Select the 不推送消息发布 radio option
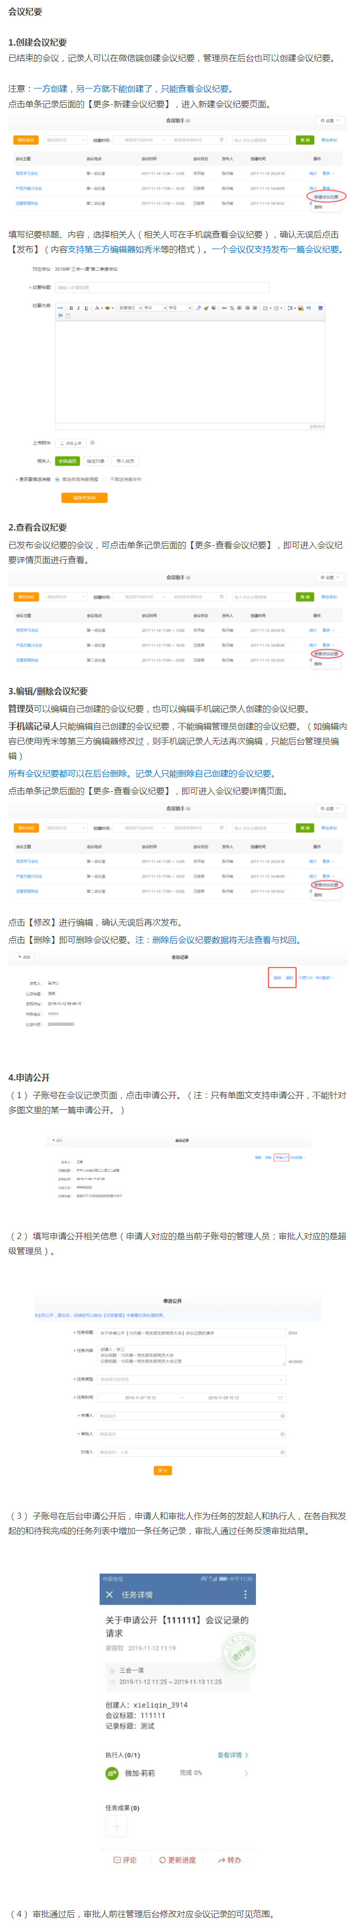Viewport: 355px width, 1926px height. coord(106,479)
